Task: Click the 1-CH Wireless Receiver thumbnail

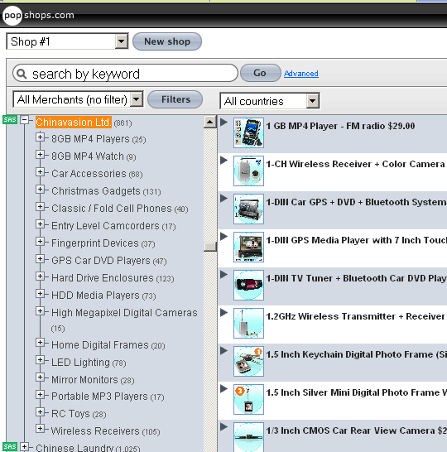Action: [x=248, y=171]
